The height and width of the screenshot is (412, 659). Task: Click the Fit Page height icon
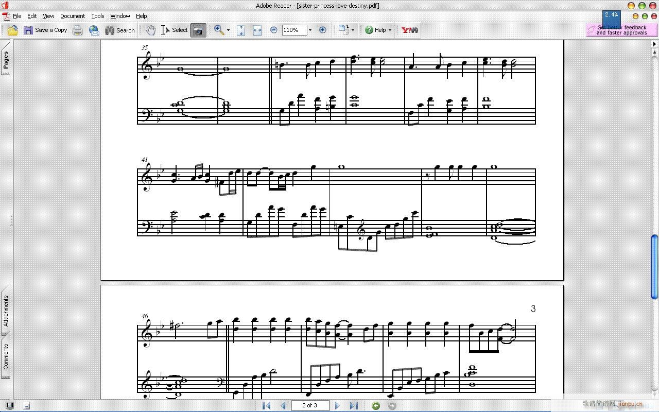coord(241,30)
